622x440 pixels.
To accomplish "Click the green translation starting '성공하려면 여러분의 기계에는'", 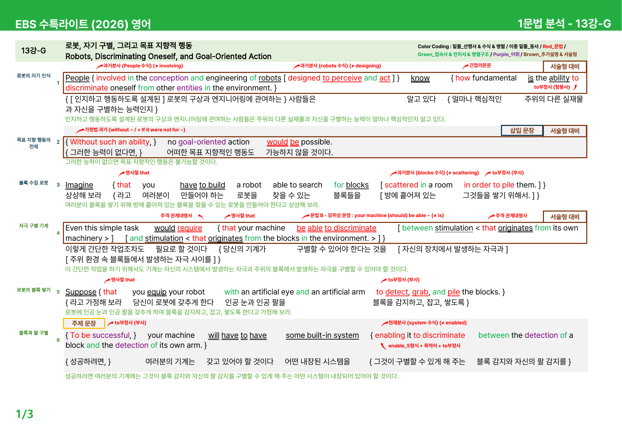I will point(232,376).
